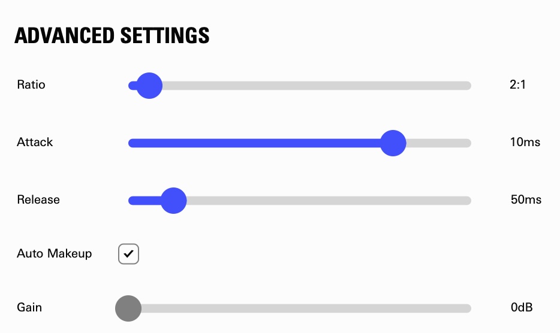Click the 2:1 ratio value readout
The height and width of the screenshot is (333, 560).
tap(517, 84)
